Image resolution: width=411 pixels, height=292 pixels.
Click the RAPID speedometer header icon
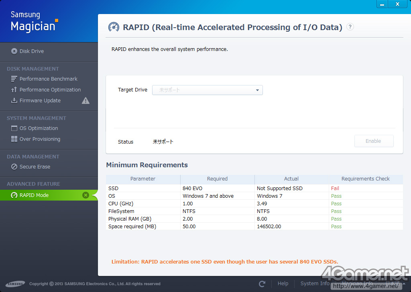point(114,27)
